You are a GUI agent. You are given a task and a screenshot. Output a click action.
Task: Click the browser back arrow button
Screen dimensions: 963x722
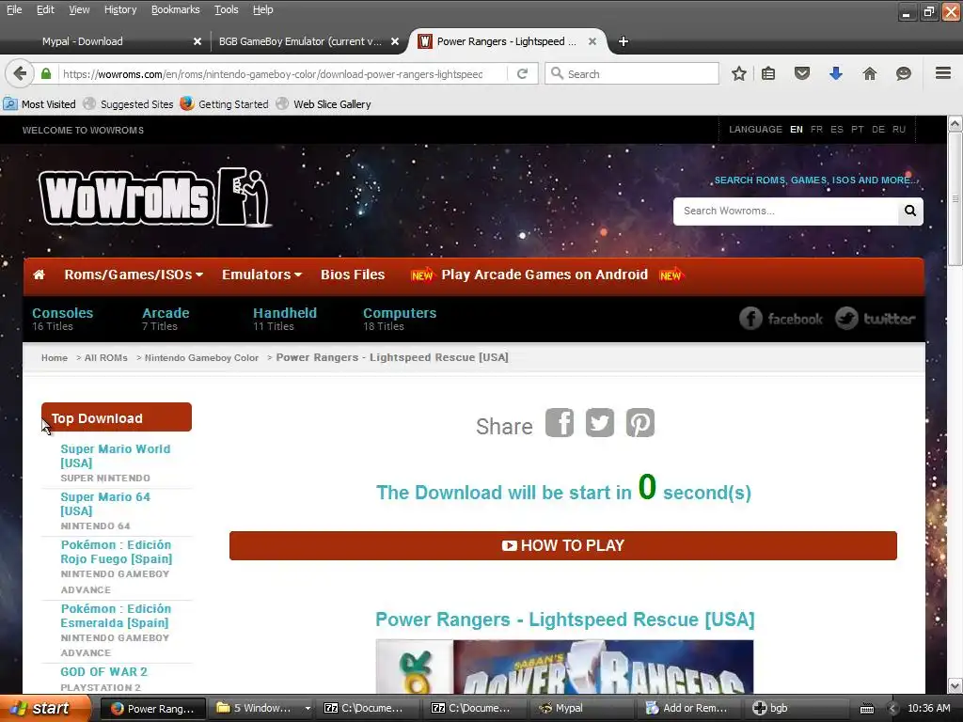tap(20, 73)
